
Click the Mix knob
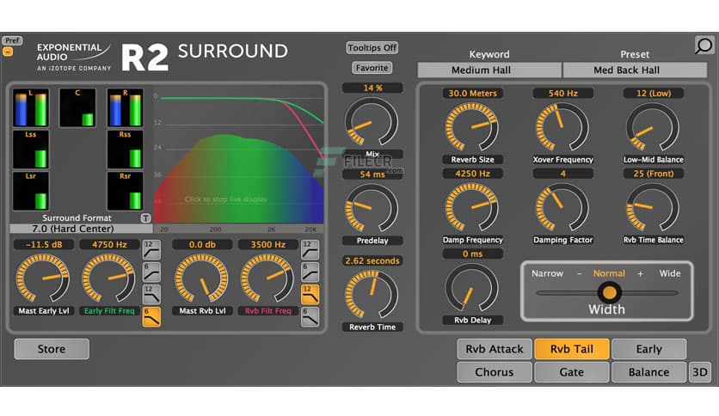pyautogui.click(x=372, y=121)
